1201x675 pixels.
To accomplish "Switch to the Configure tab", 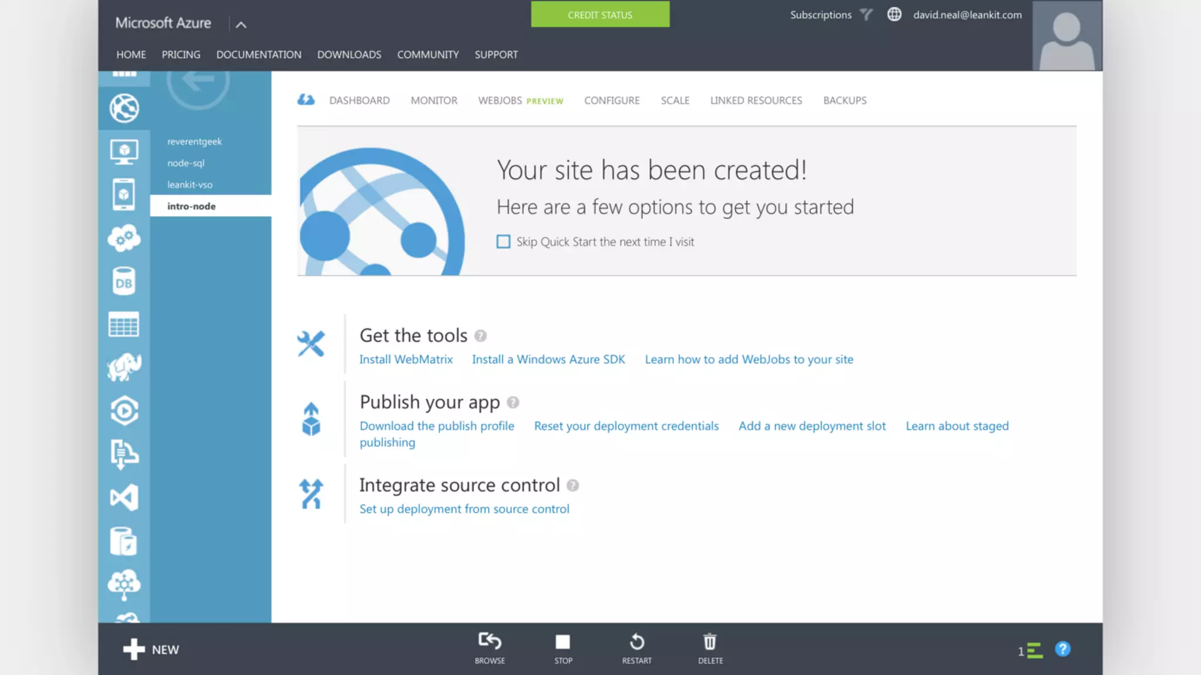I will (x=611, y=100).
